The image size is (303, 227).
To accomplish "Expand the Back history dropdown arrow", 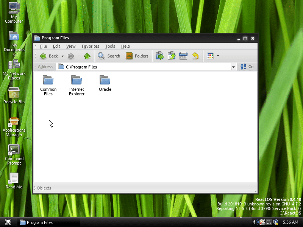I will pyautogui.click(x=62, y=56).
